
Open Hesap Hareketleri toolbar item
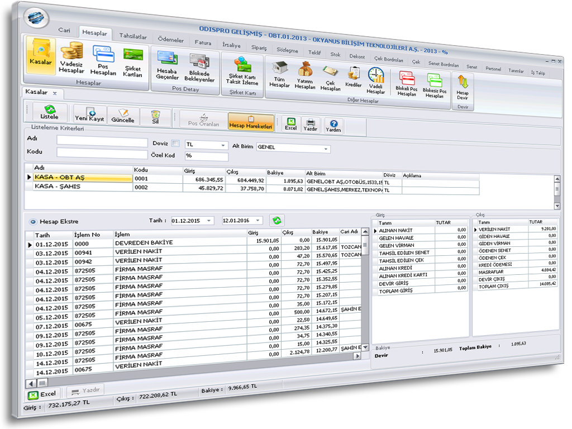(251, 122)
